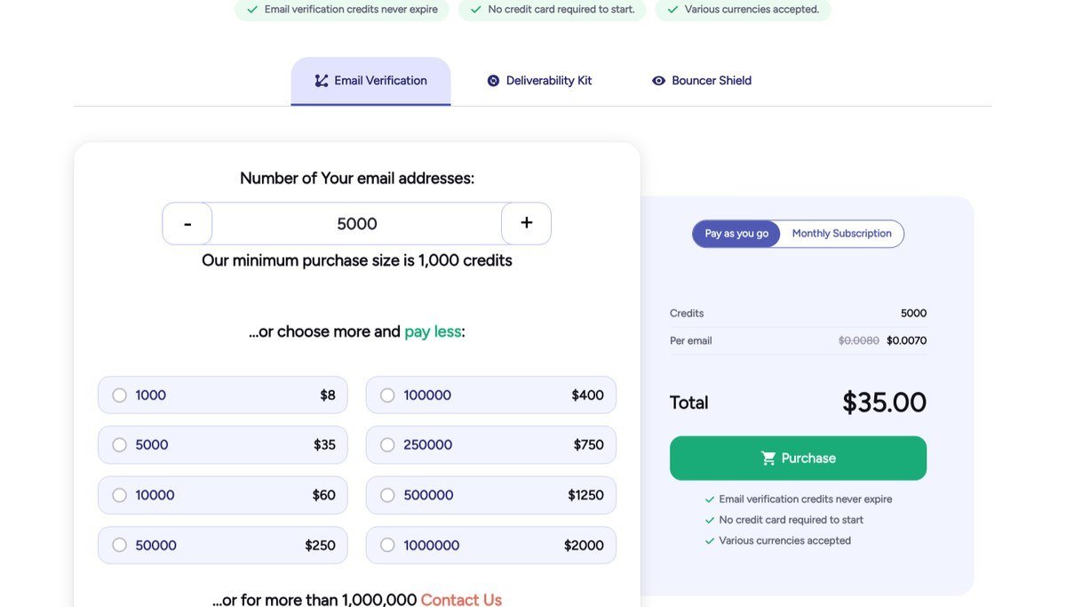
Task: Select the 500000 credits for $1250 option
Action: (491, 495)
